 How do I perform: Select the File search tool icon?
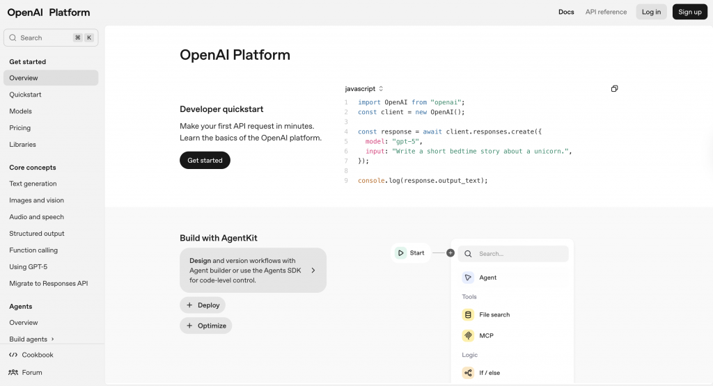468,314
